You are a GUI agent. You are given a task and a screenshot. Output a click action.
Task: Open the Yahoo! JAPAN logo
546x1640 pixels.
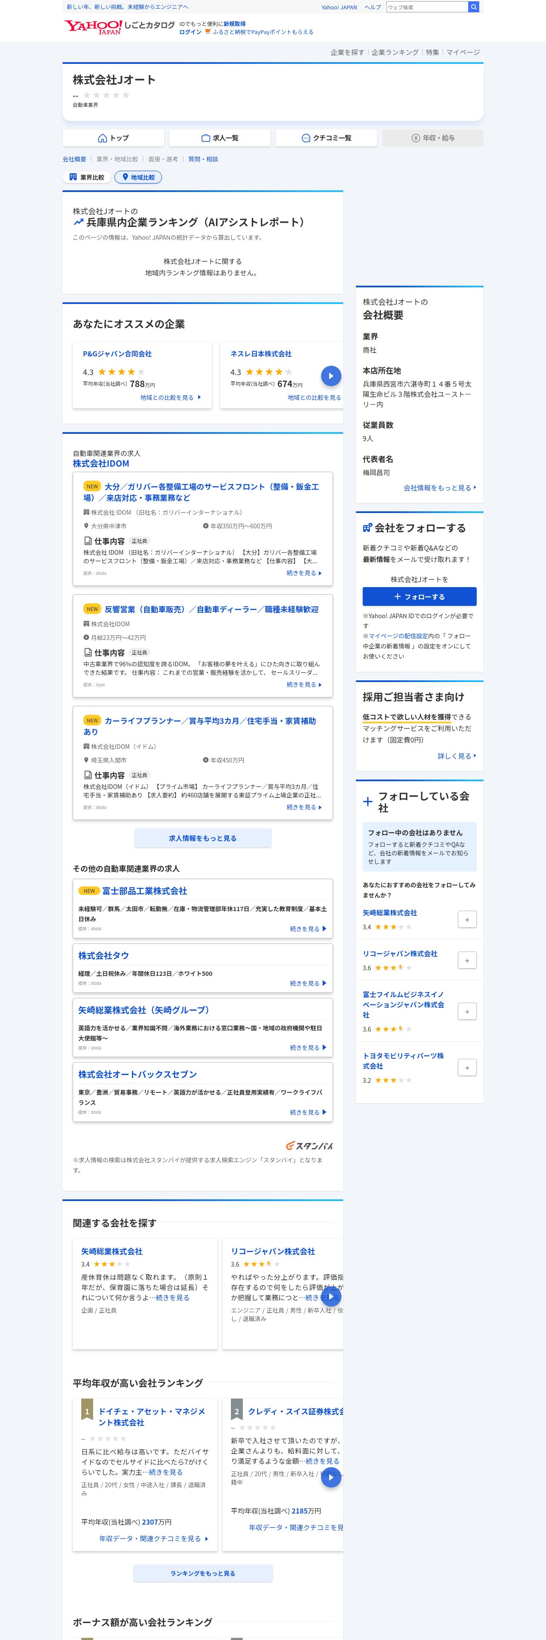point(94,27)
